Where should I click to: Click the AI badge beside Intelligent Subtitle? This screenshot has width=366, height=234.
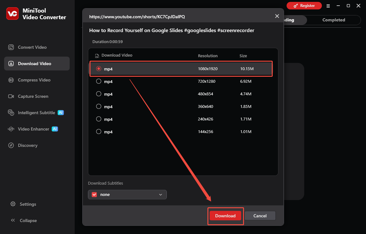61,113
